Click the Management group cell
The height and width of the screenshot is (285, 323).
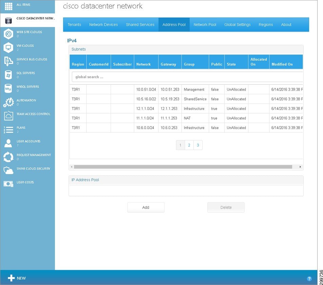click(195, 89)
